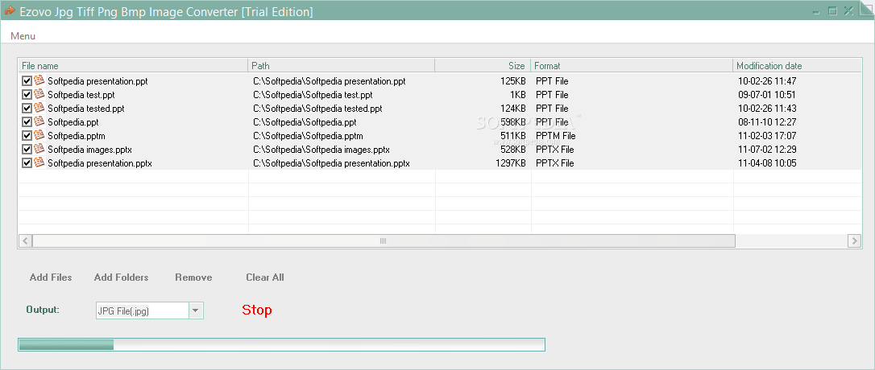Sort by File name column header

coord(134,66)
